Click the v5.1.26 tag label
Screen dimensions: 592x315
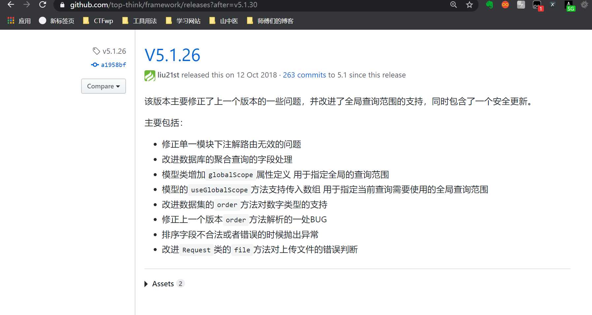[x=114, y=51]
